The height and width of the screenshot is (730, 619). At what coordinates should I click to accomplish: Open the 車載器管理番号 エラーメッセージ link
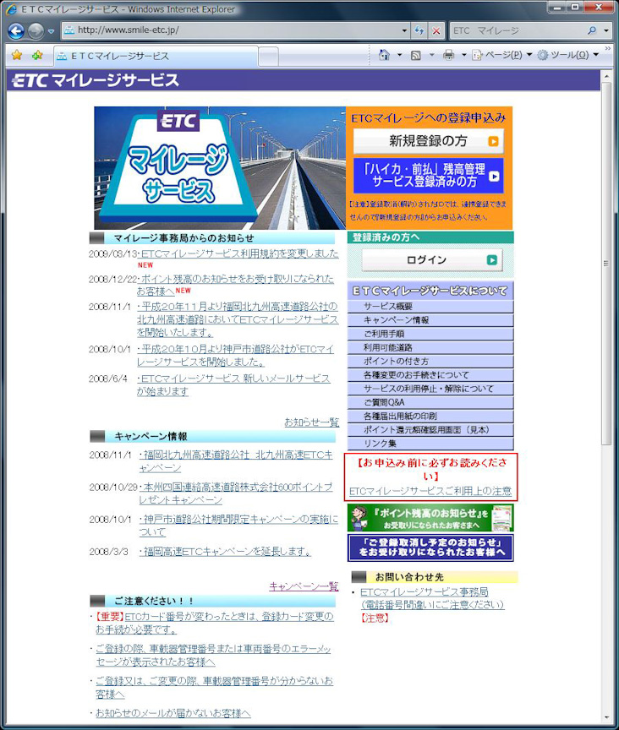pyautogui.click(x=213, y=655)
